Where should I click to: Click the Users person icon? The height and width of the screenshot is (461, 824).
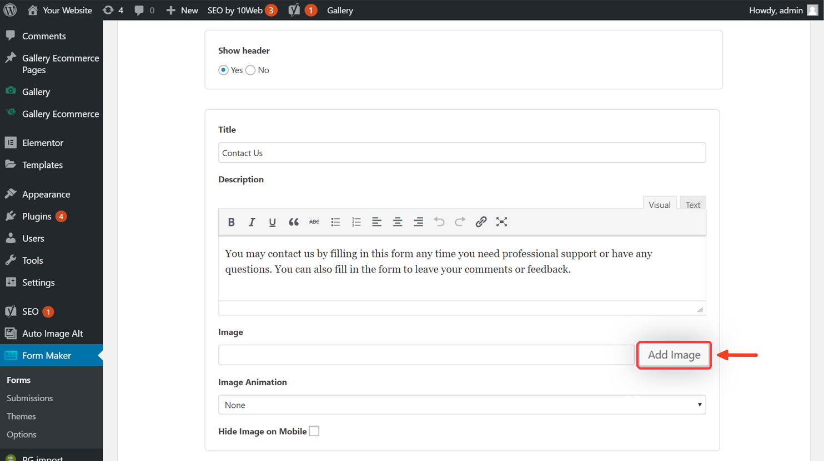[x=11, y=238]
